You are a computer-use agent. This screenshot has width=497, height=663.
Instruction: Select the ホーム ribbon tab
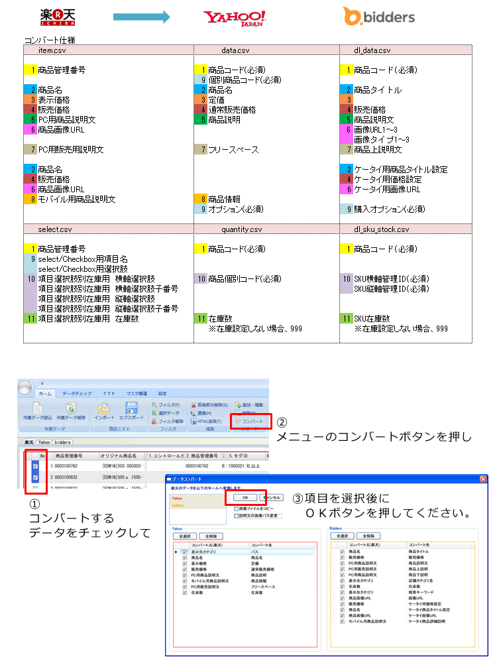coord(45,393)
